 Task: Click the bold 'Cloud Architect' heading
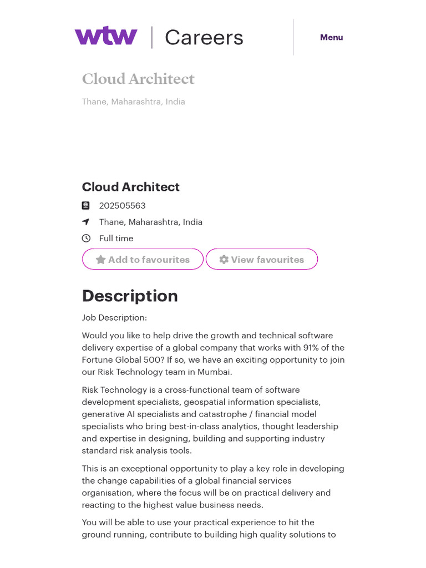pos(131,187)
